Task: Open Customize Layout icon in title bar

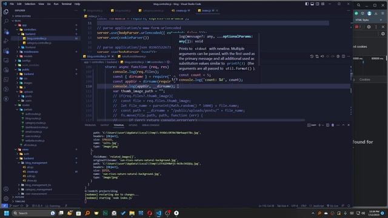Action: coord(323,4)
